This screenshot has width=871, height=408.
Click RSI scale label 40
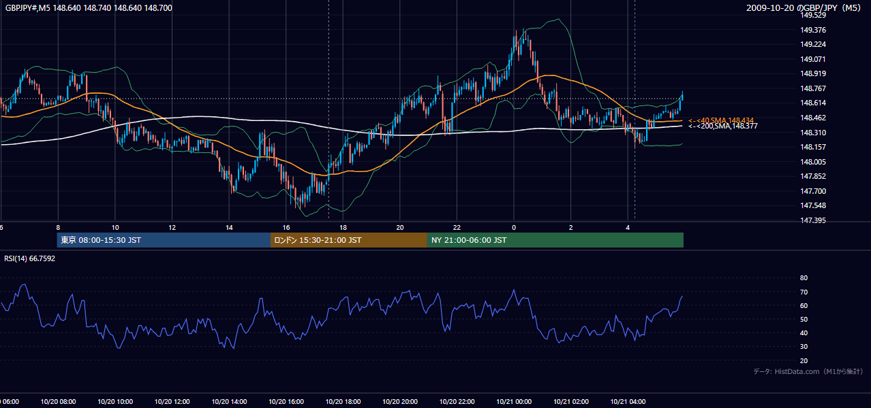[x=804, y=333]
